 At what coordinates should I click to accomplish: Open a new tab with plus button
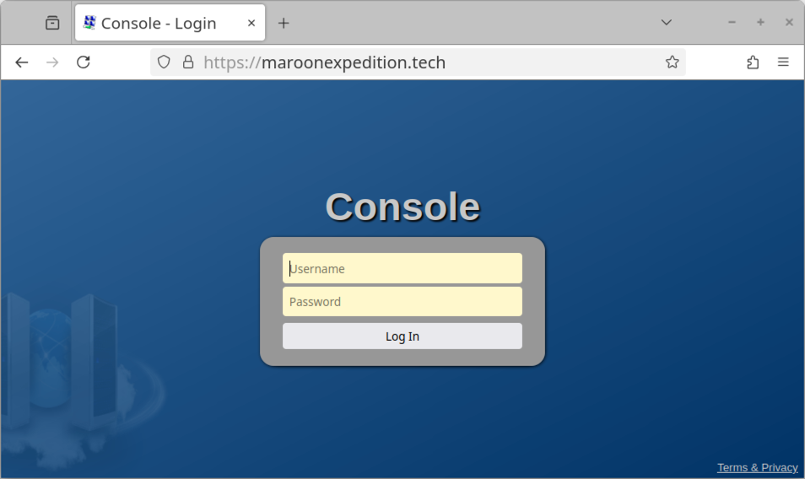(284, 23)
